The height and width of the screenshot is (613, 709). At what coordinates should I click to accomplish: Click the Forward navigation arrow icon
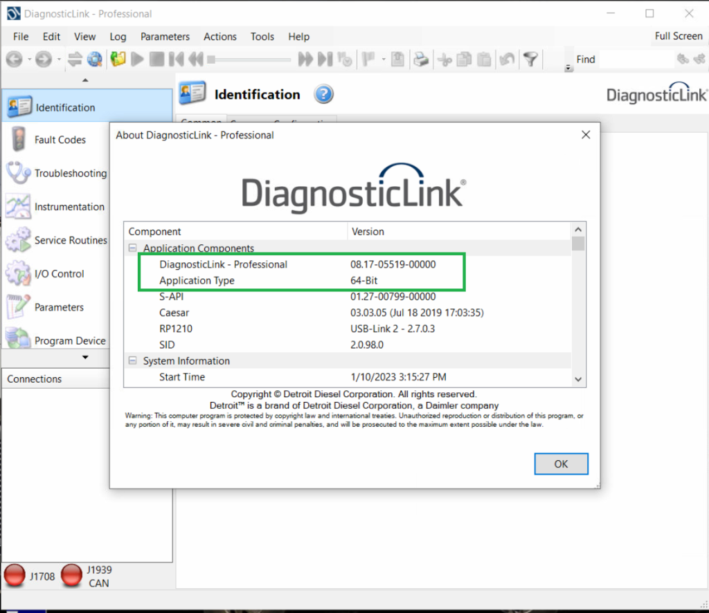point(44,60)
